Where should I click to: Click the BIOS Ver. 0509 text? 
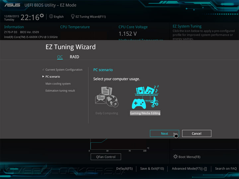point(30,32)
